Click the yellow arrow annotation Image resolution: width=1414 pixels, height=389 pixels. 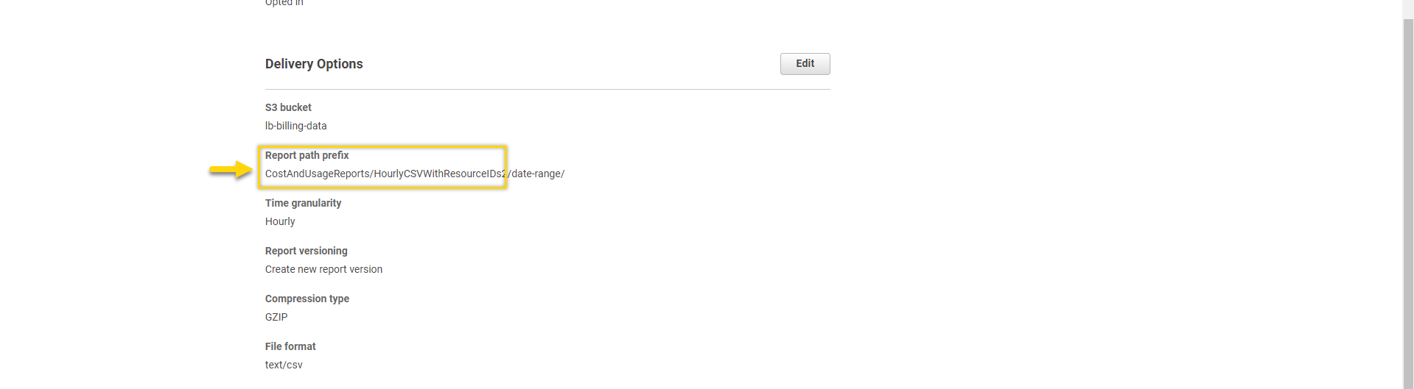coord(231,170)
